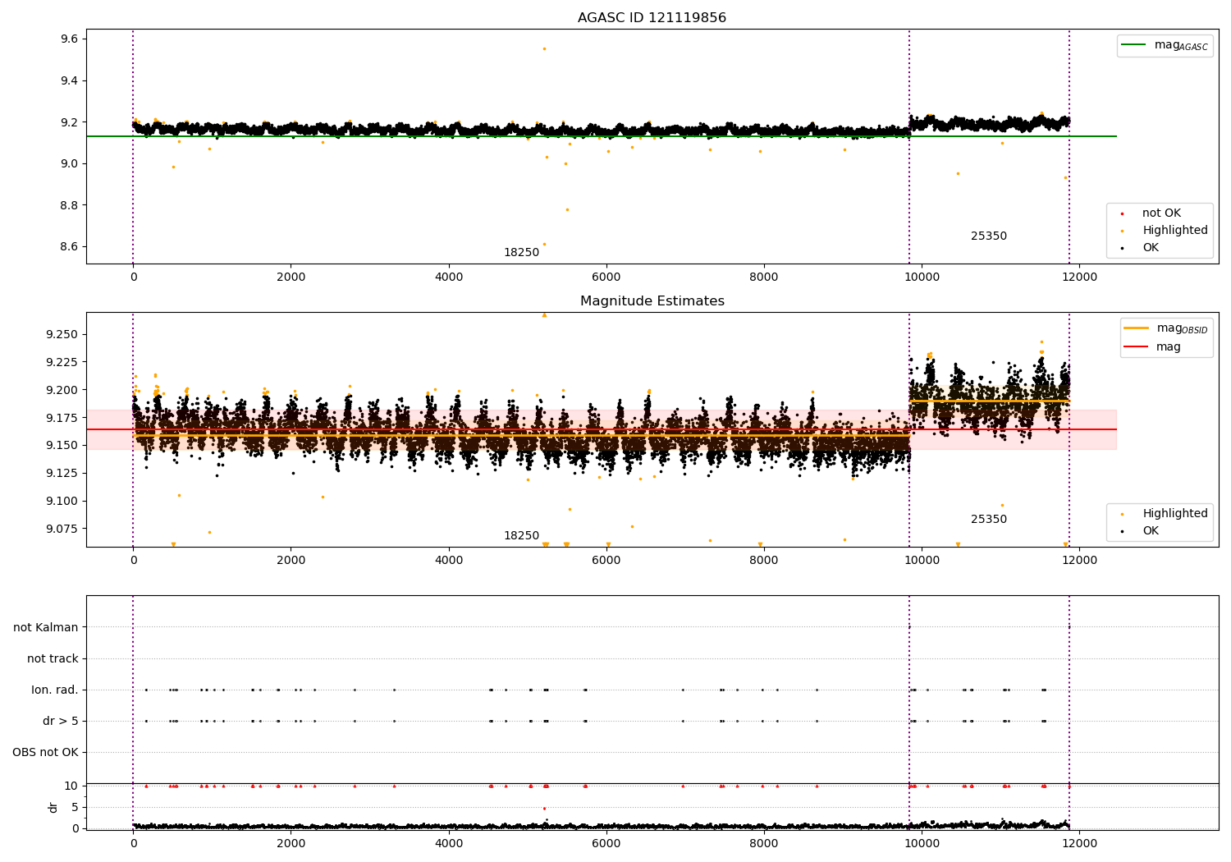
Task: Click the highest orange outlier point near 9.55
Action: tap(544, 48)
